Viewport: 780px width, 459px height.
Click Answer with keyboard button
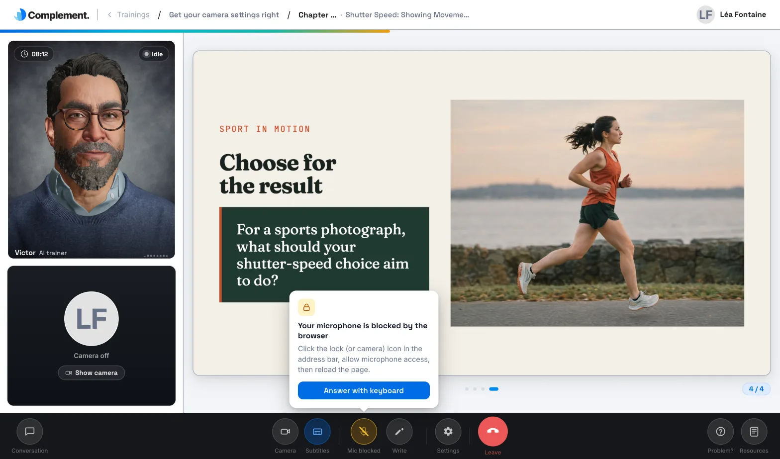click(x=364, y=390)
